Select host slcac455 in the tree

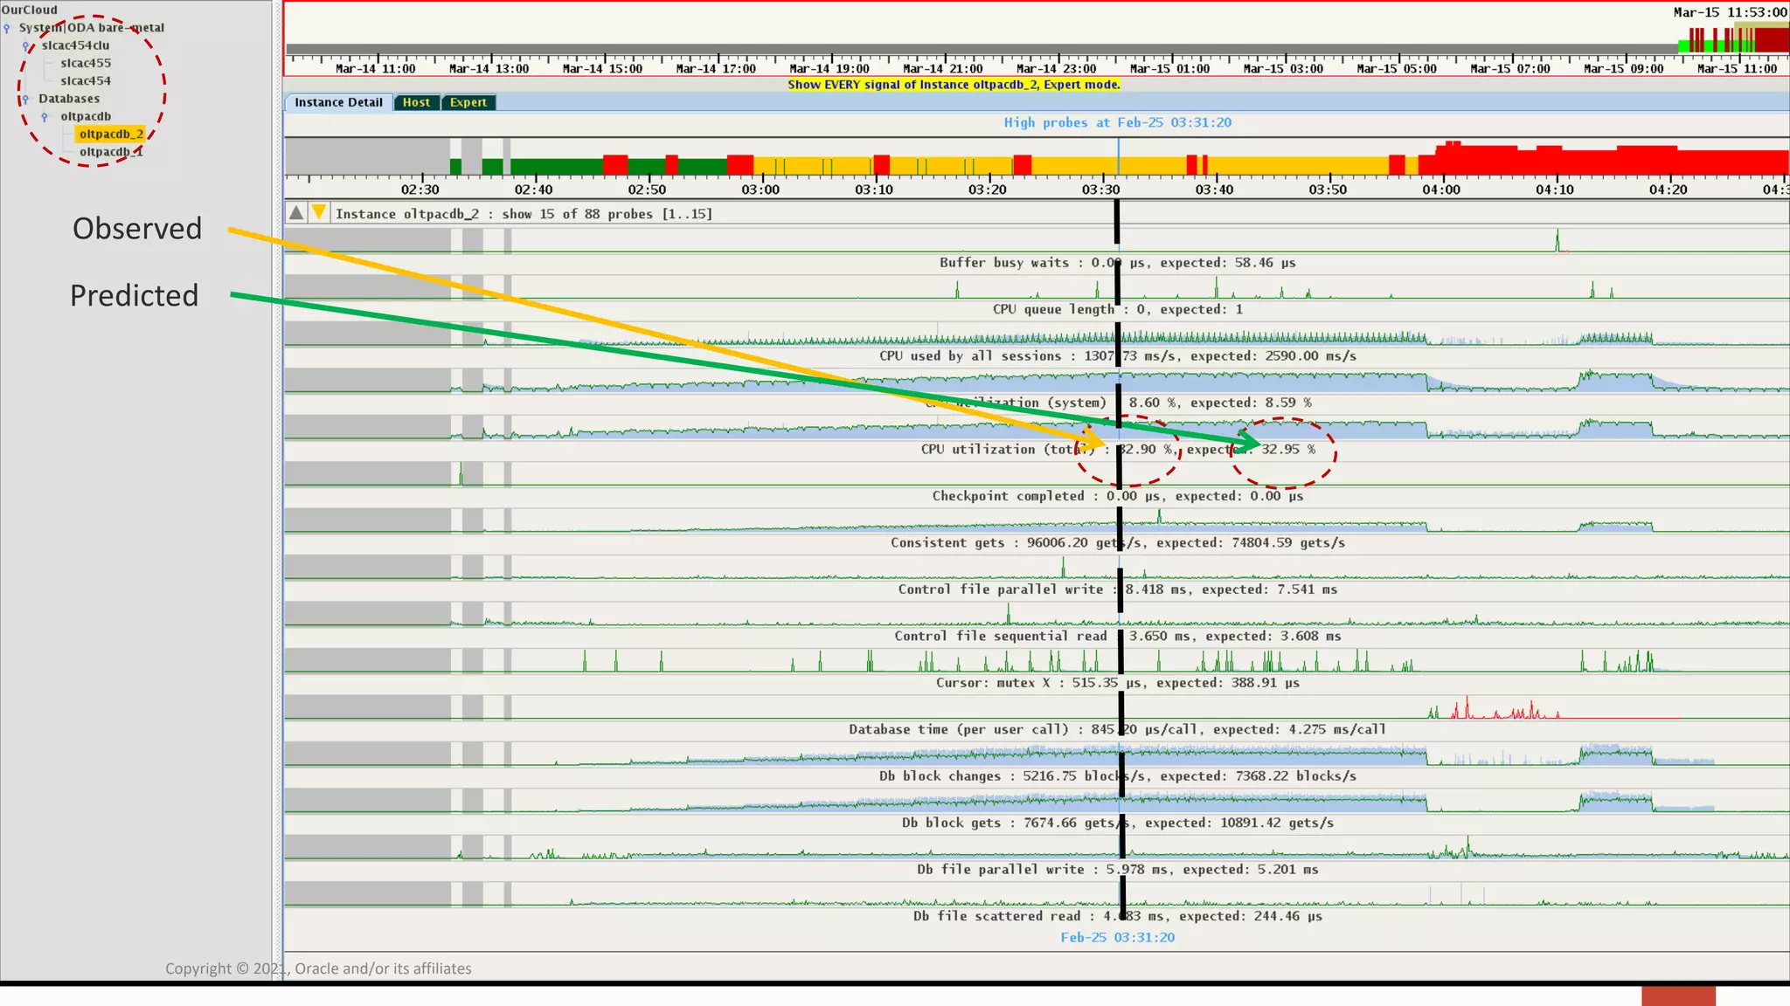[x=86, y=63]
